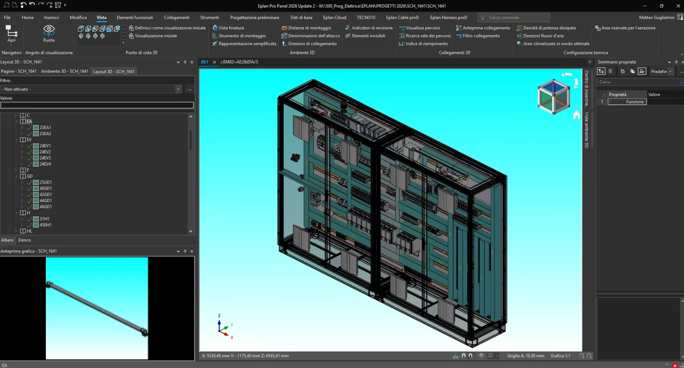Collapse the EA tree node
The height and width of the screenshot is (368, 684).
coord(17,121)
